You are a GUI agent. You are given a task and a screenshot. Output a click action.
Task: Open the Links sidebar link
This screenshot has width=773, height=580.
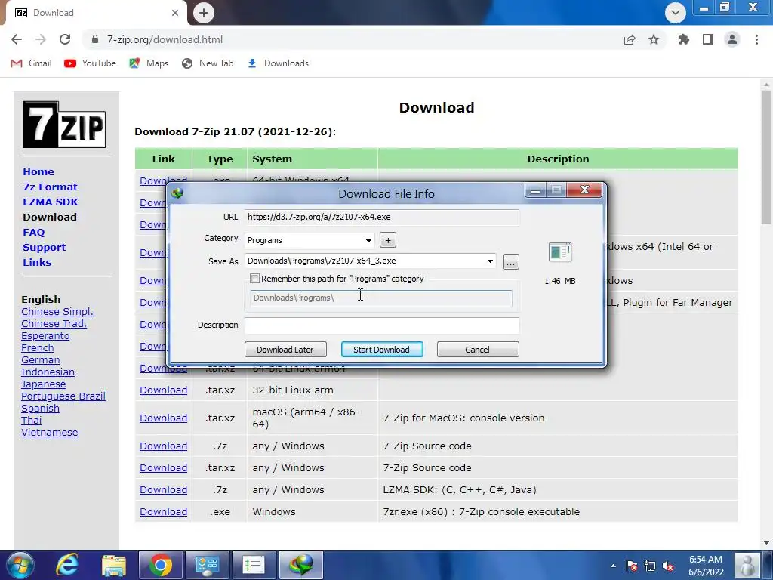coord(37,262)
